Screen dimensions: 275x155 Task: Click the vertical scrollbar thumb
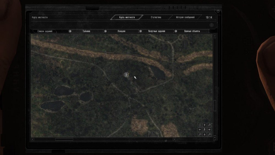pos(215,105)
